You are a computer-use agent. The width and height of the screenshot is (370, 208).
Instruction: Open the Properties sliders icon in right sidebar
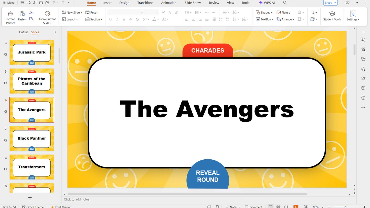(363, 78)
